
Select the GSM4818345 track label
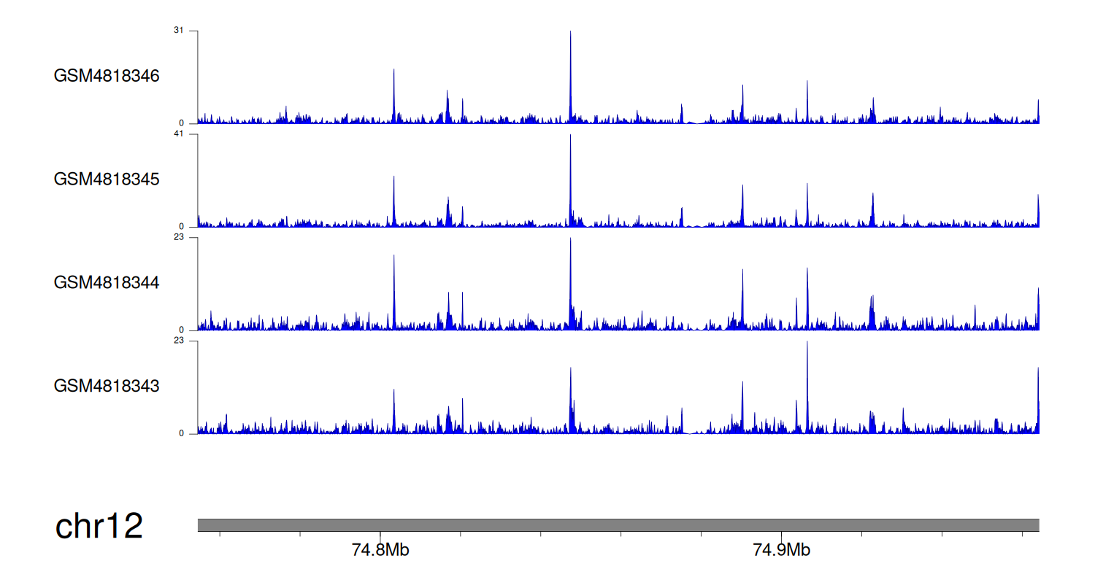(x=107, y=179)
